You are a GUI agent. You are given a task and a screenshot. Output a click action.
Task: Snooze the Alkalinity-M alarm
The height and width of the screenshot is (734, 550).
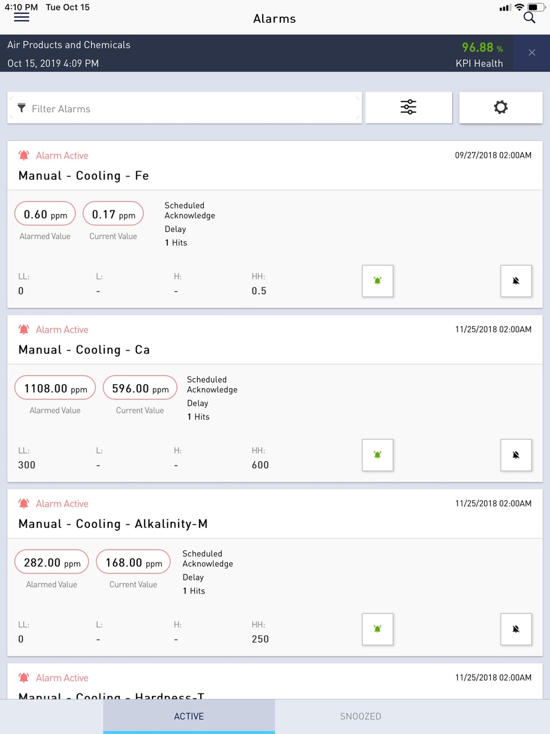[x=516, y=629]
